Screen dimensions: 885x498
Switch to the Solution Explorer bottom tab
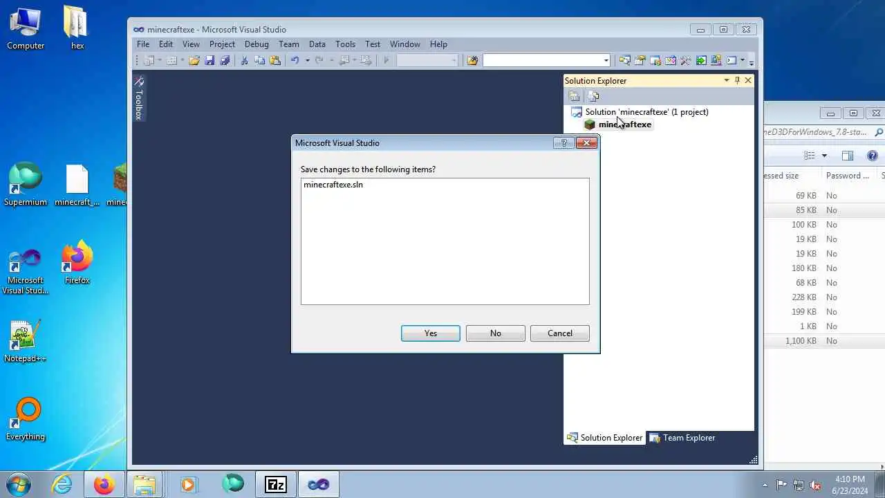pos(605,438)
